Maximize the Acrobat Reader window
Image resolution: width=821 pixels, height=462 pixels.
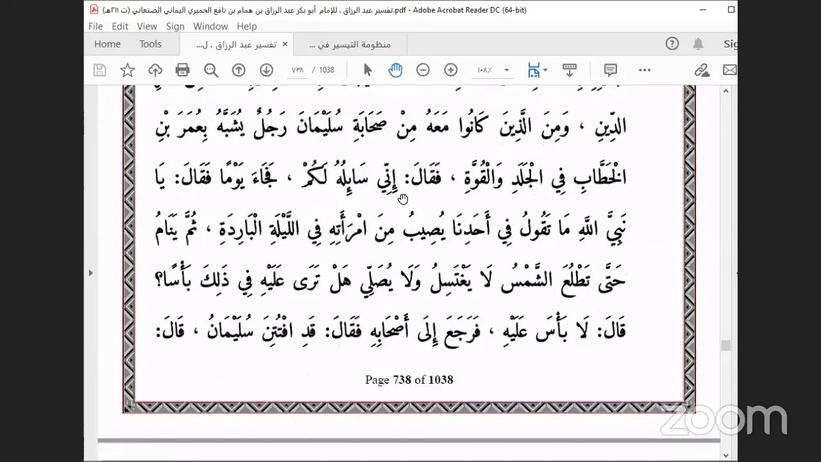(x=731, y=10)
